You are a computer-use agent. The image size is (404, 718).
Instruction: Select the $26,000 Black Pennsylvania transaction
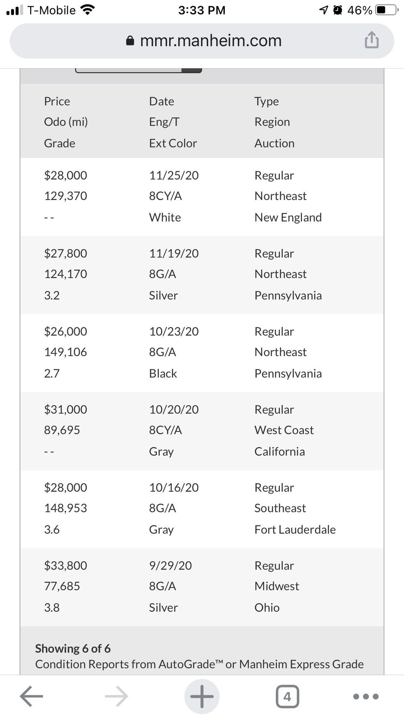click(x=202, y=353)
